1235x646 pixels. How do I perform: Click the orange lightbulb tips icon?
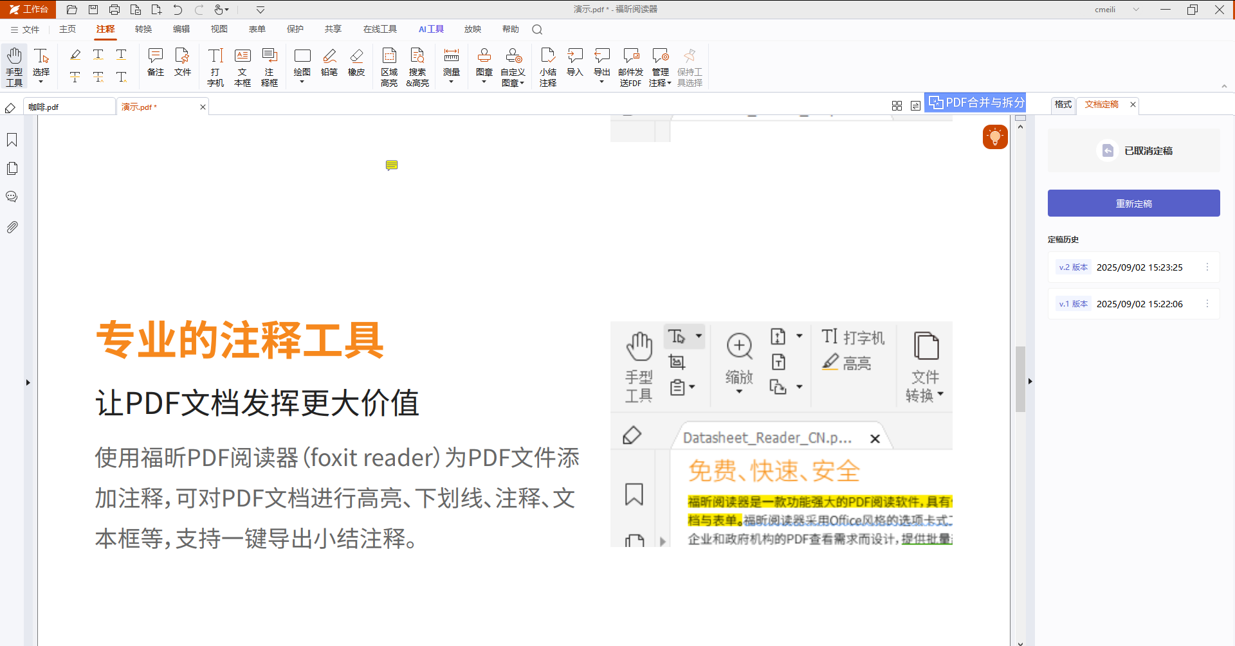pyautogui.click(x=995, y=137)
